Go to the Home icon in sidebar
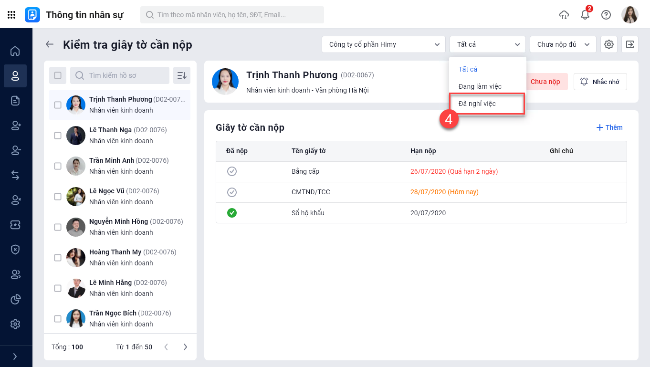This screenshot has width=650, height=367. [x=15, y=51]
